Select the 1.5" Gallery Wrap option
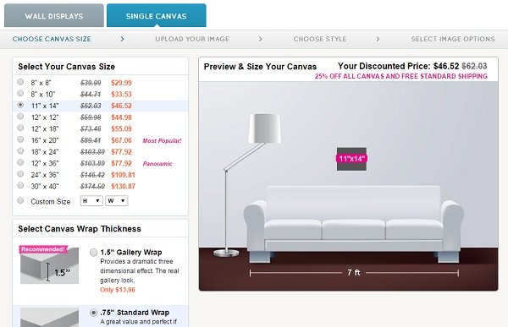The image size is (508, 327). click(94, 253)
